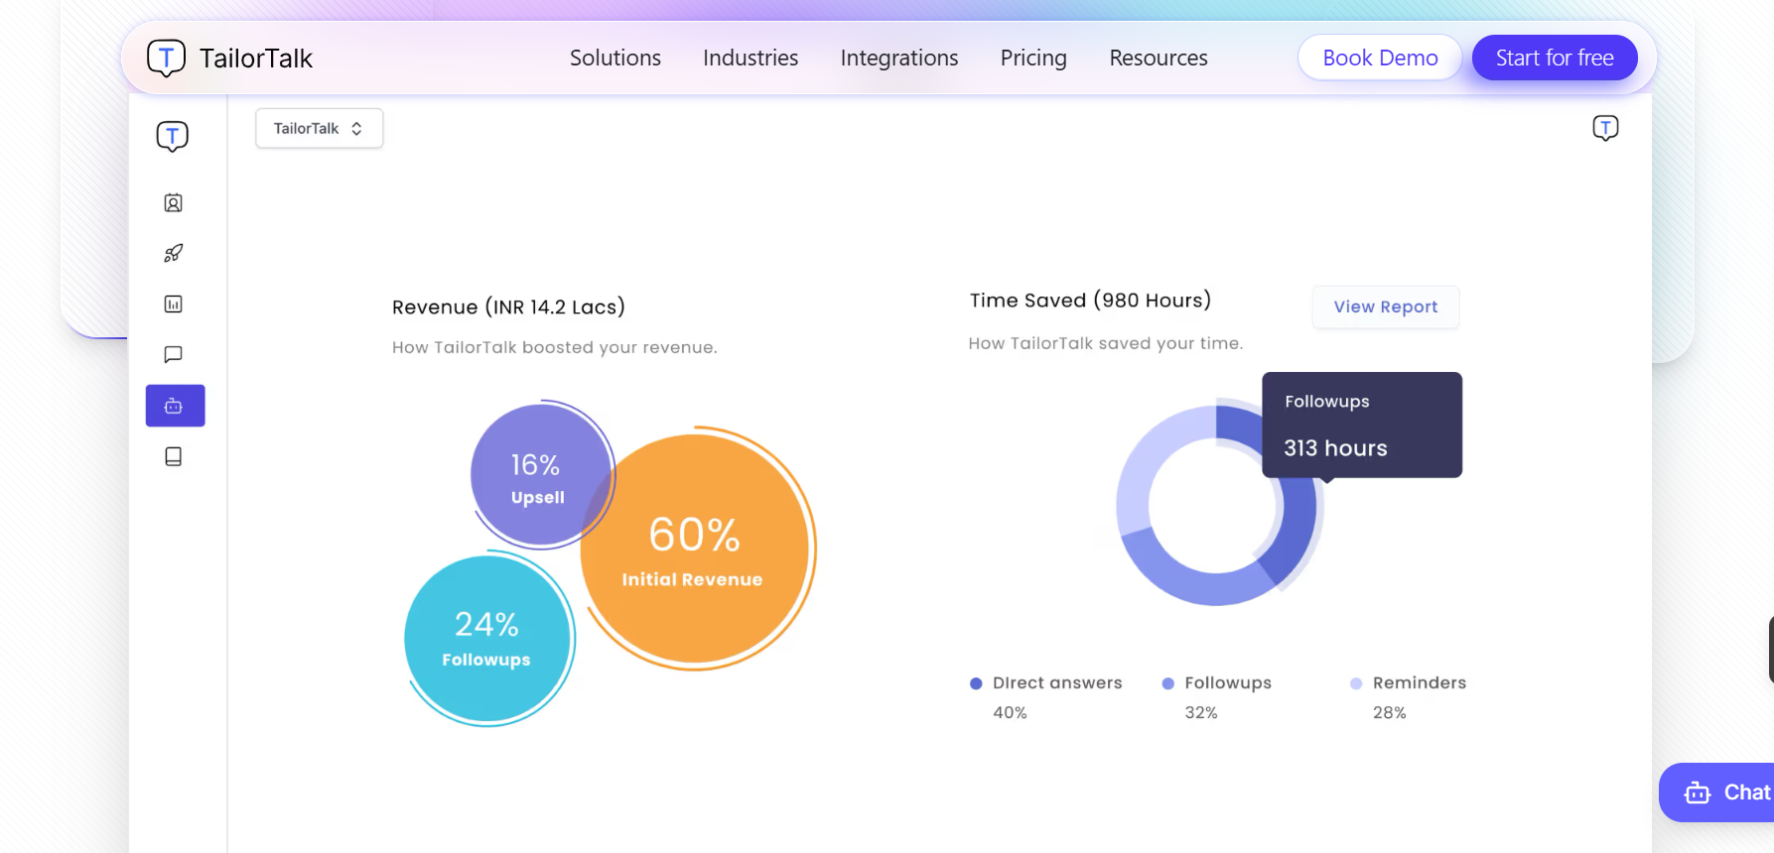Click the 313 hours tooltip value

tap(1335, 448)
